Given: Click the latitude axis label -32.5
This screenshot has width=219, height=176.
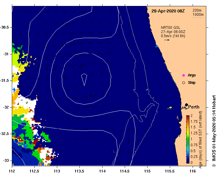Looking at the screenshot, I should [5, 134].
